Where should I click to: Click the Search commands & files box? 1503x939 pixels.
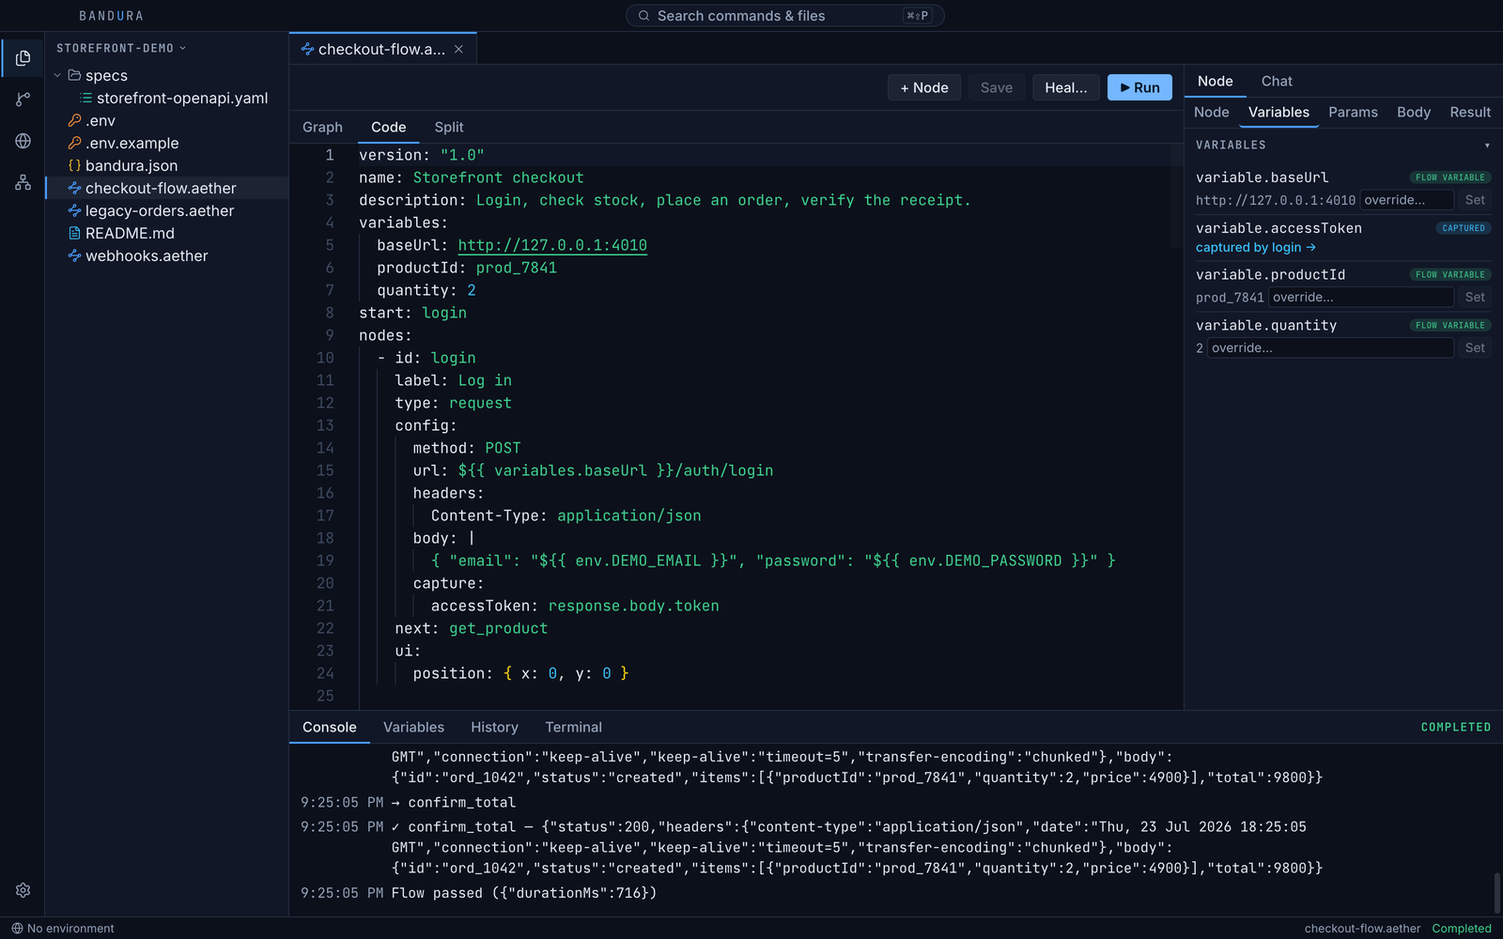[x=785, y=16]
